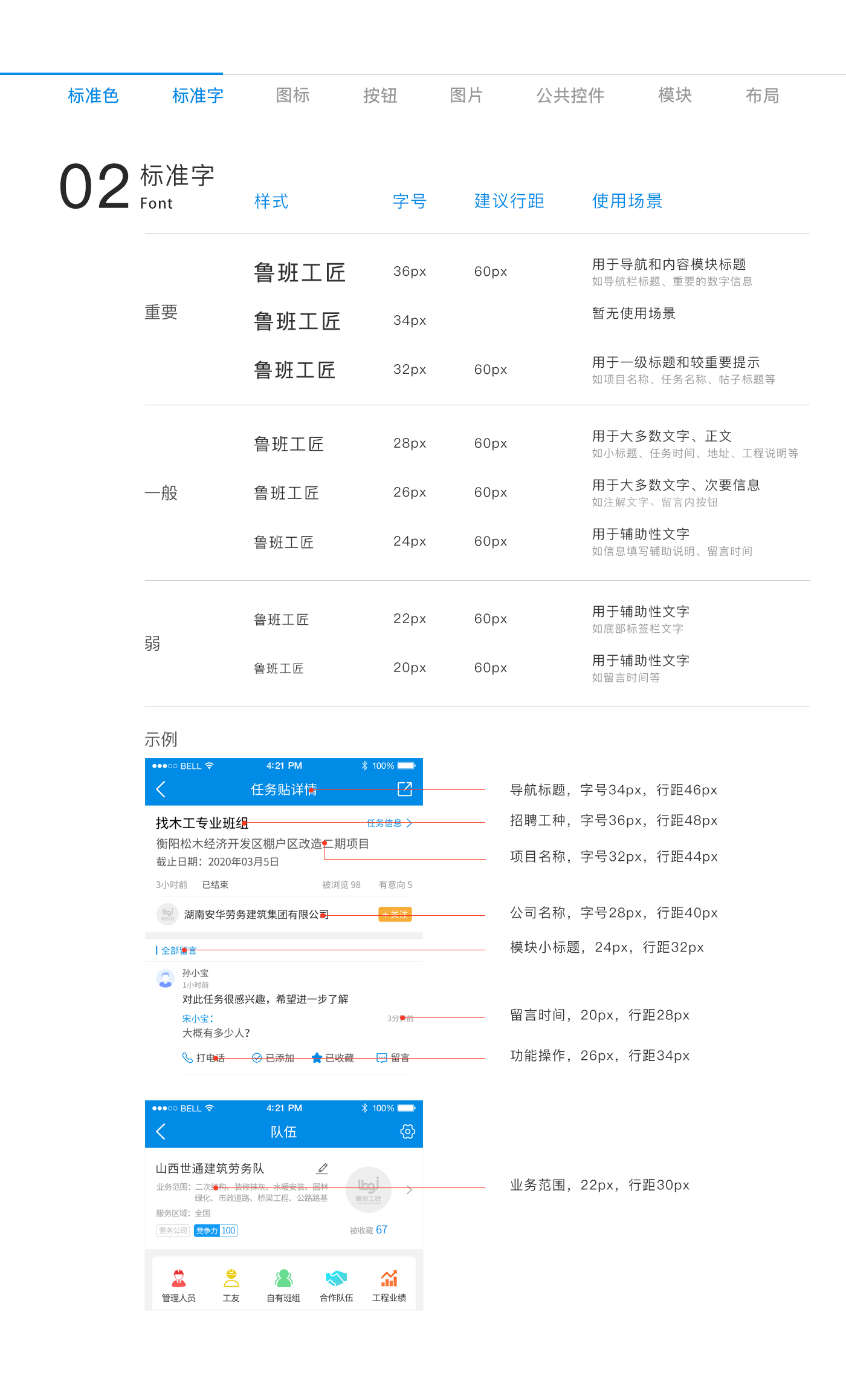Click the 样式 column header
Viewport: 846px width, 1378px height.
click(x=271, y=201)
